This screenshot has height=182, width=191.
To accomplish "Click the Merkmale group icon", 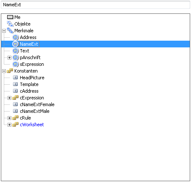I will click(x=10, y=31).
